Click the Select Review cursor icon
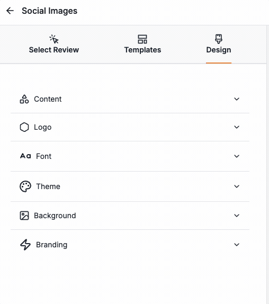 [54, 39]
